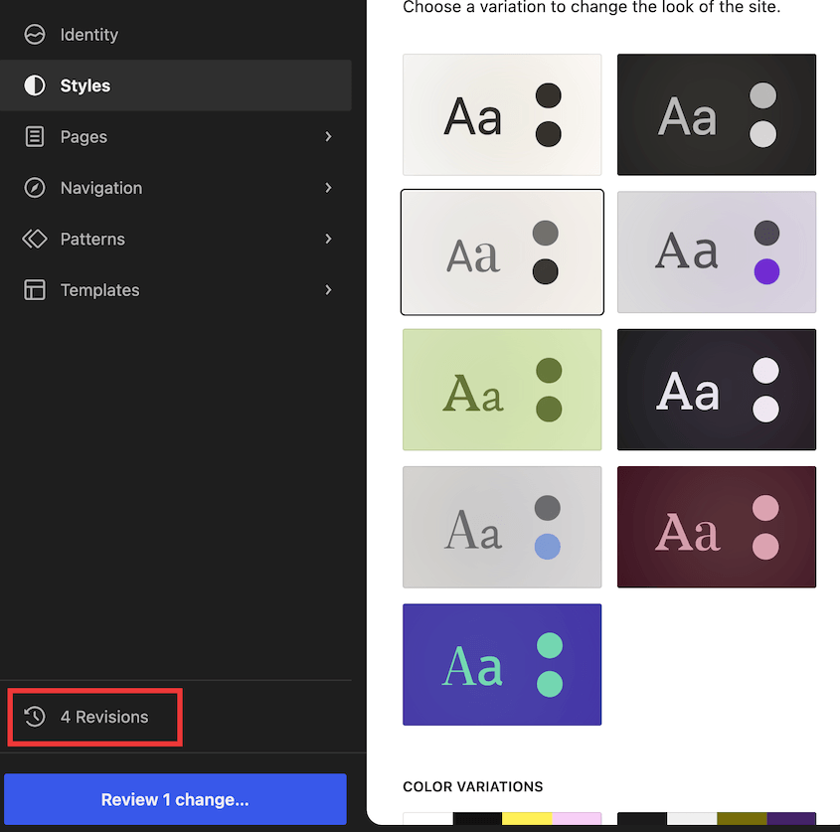840x832 pixels.
Task: Expand the Templates chevron arrow
Action: (328, 290)
